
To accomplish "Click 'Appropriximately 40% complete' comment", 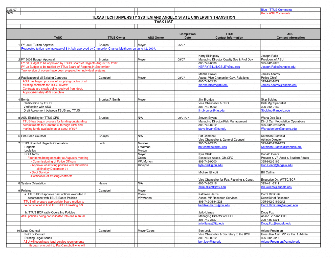I will tap(43, 92).
